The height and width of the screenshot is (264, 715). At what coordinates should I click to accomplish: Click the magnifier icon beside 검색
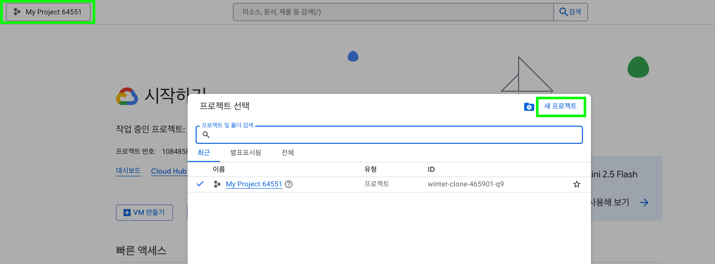point(563,12)
